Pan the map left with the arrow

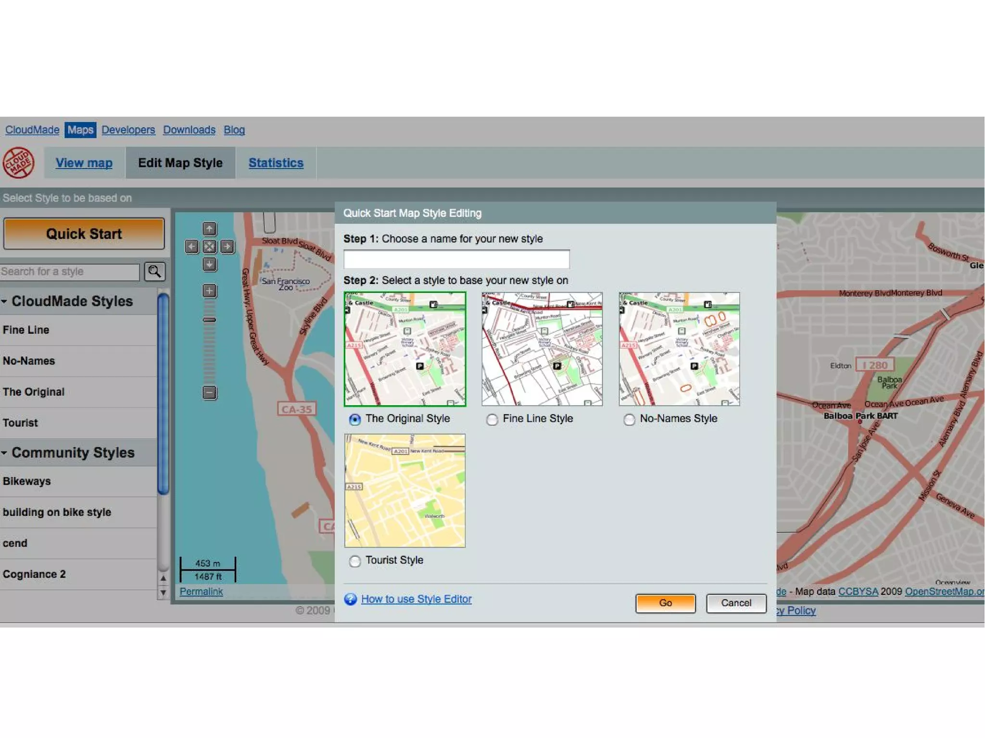[191, 247]
